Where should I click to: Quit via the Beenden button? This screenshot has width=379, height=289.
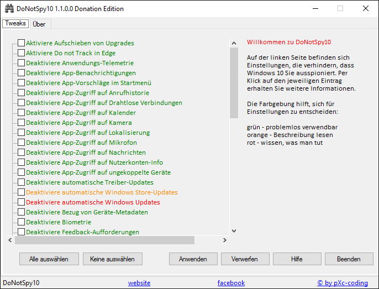349,259
